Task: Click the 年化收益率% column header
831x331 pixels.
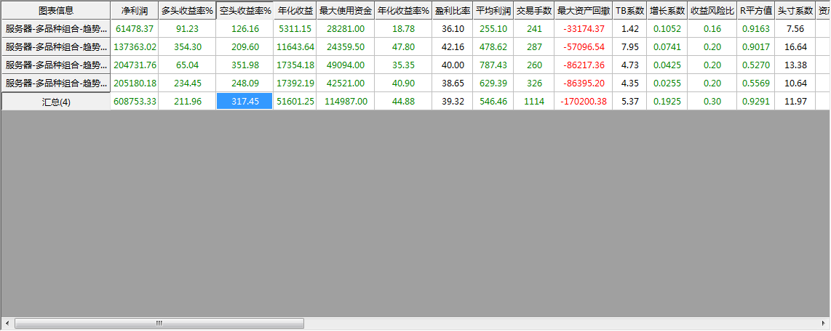Action: pyautogui.click(x=403, y=11)
